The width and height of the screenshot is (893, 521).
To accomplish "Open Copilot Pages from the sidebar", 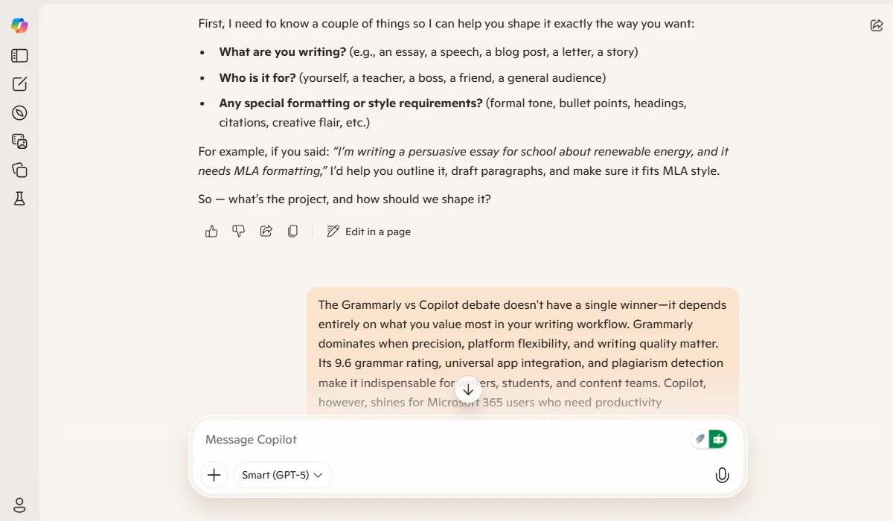I will (19, 170).
